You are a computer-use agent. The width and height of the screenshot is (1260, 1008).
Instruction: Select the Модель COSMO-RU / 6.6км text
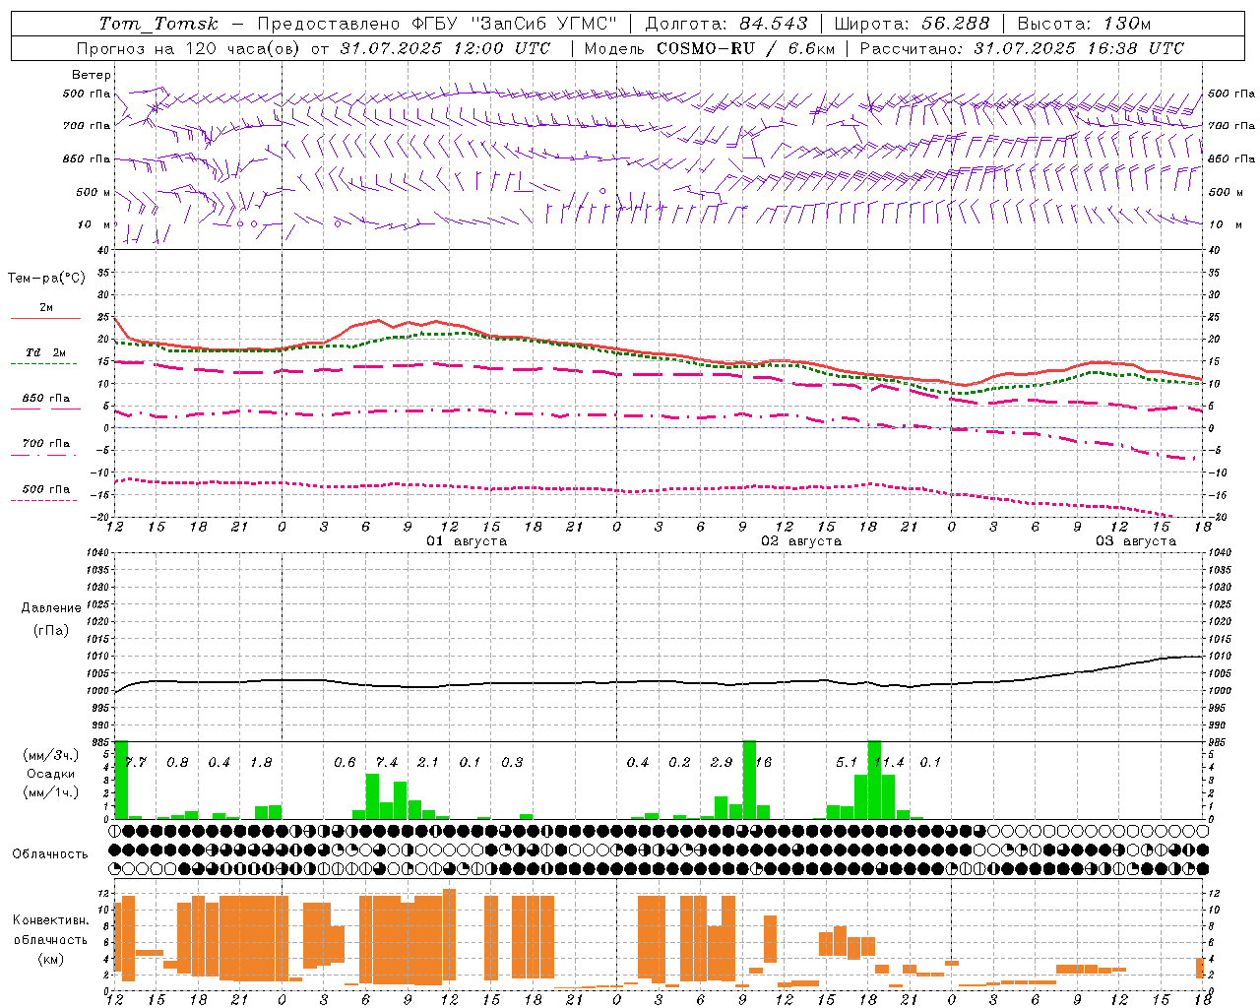(x=708, y=48)
